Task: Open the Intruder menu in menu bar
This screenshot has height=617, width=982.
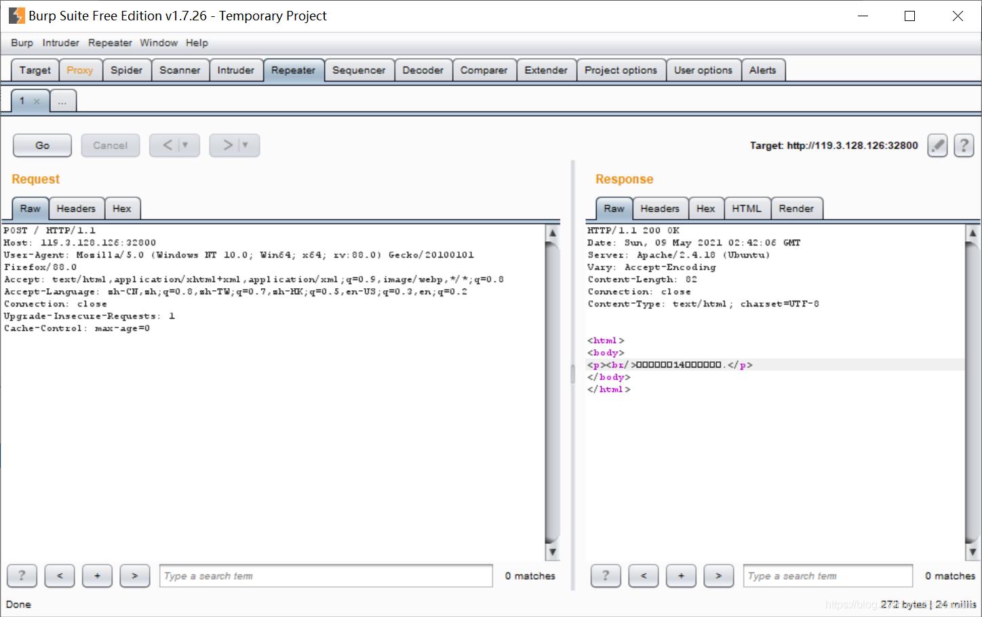Action: point(60,43)
